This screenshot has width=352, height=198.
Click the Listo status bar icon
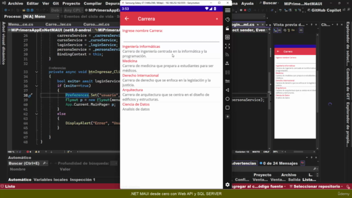click(2, 186)
